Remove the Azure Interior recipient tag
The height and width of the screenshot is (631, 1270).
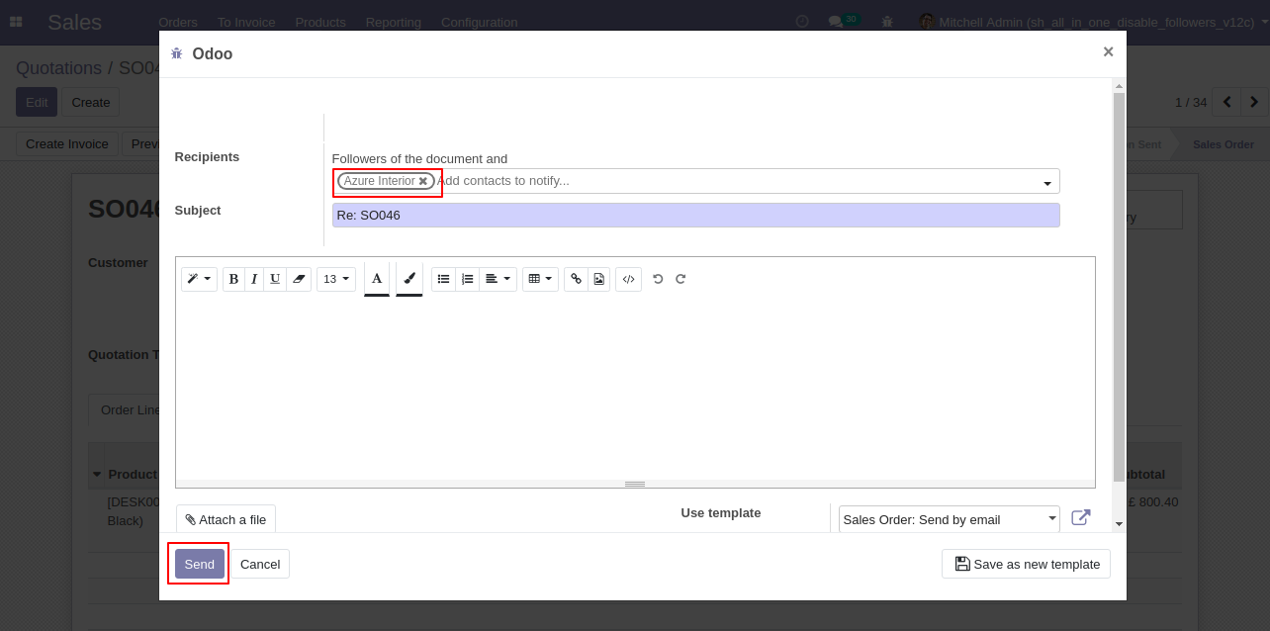point(423,181)
